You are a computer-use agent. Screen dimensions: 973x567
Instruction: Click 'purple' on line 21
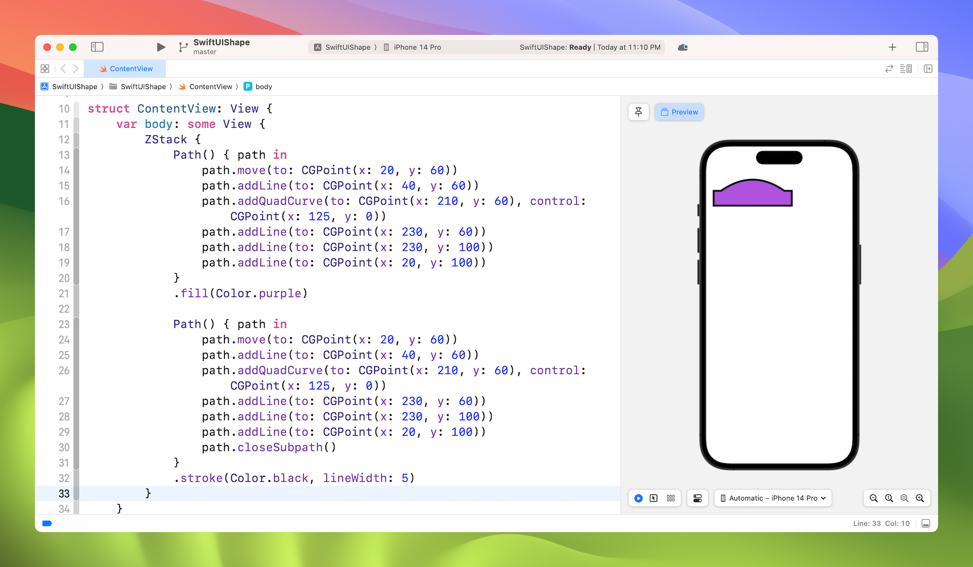click(x=280, y=293)
